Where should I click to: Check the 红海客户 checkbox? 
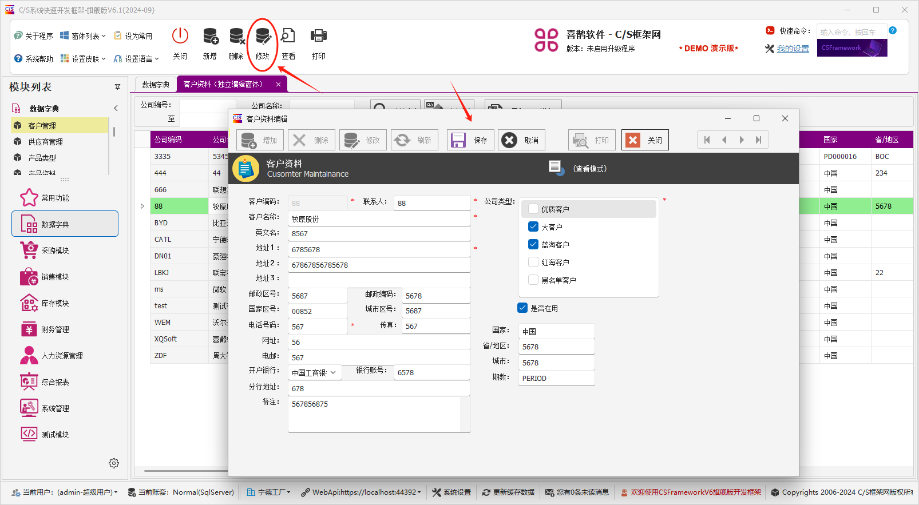click(533, 262)
